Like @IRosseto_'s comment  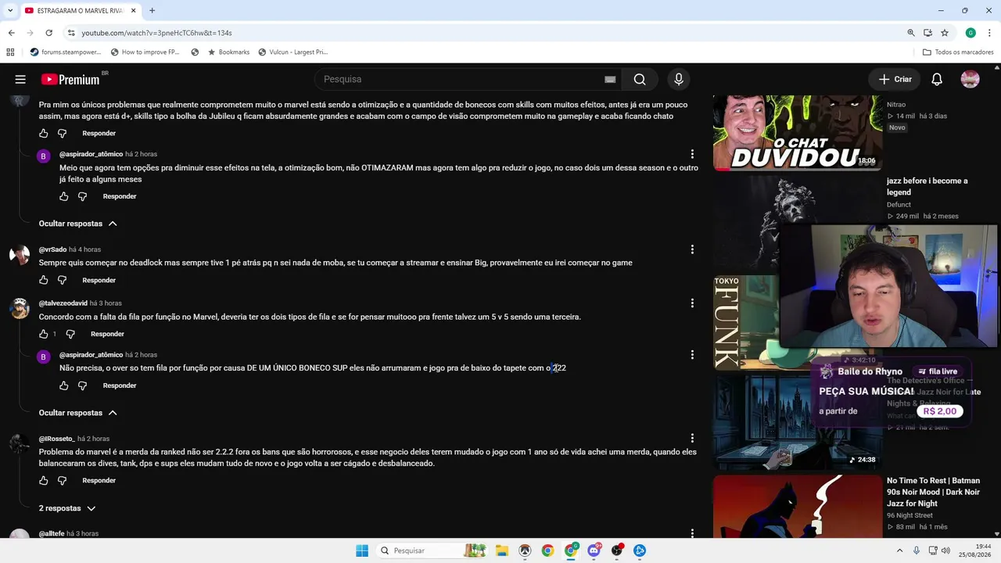(x=44, y=481)
